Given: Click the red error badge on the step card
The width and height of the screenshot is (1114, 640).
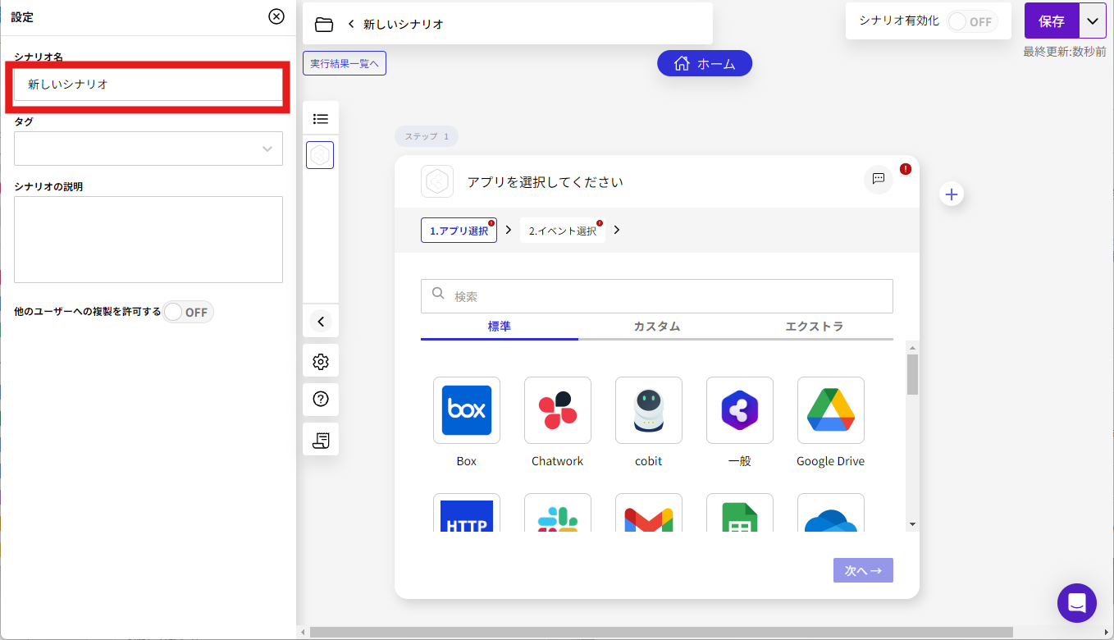Looking at the screenshot, I should point(906,169).
